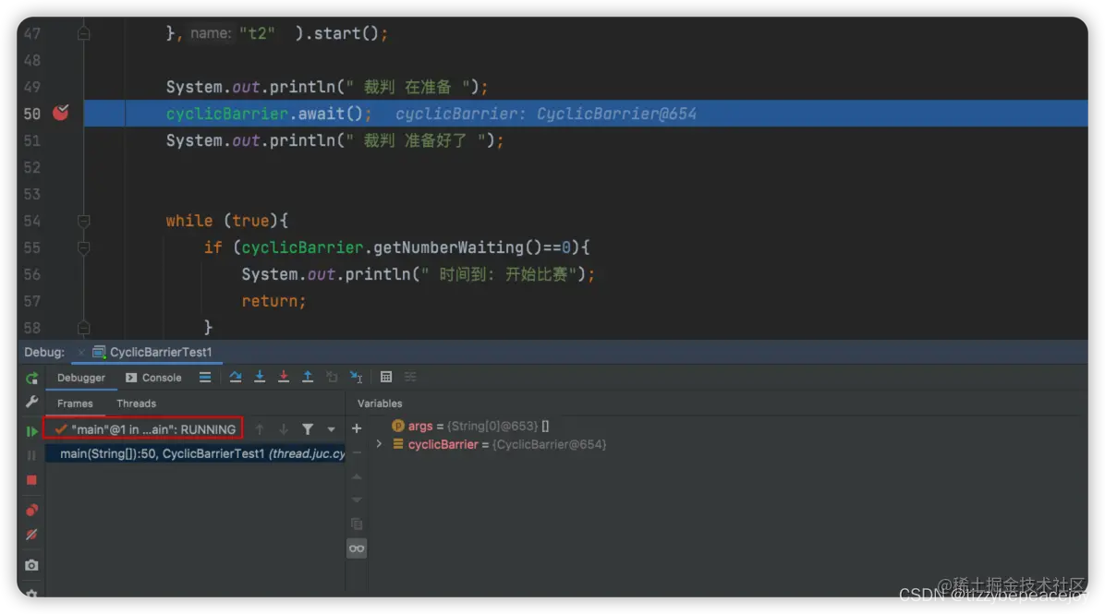Switch to the Debugger tab
The width and height of the screenshot is (1105, 614).
[x=81, y=378]
